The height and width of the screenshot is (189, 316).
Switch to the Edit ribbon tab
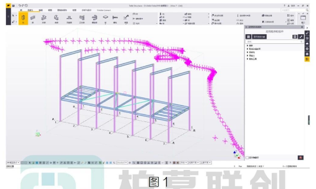coord(41,10)
